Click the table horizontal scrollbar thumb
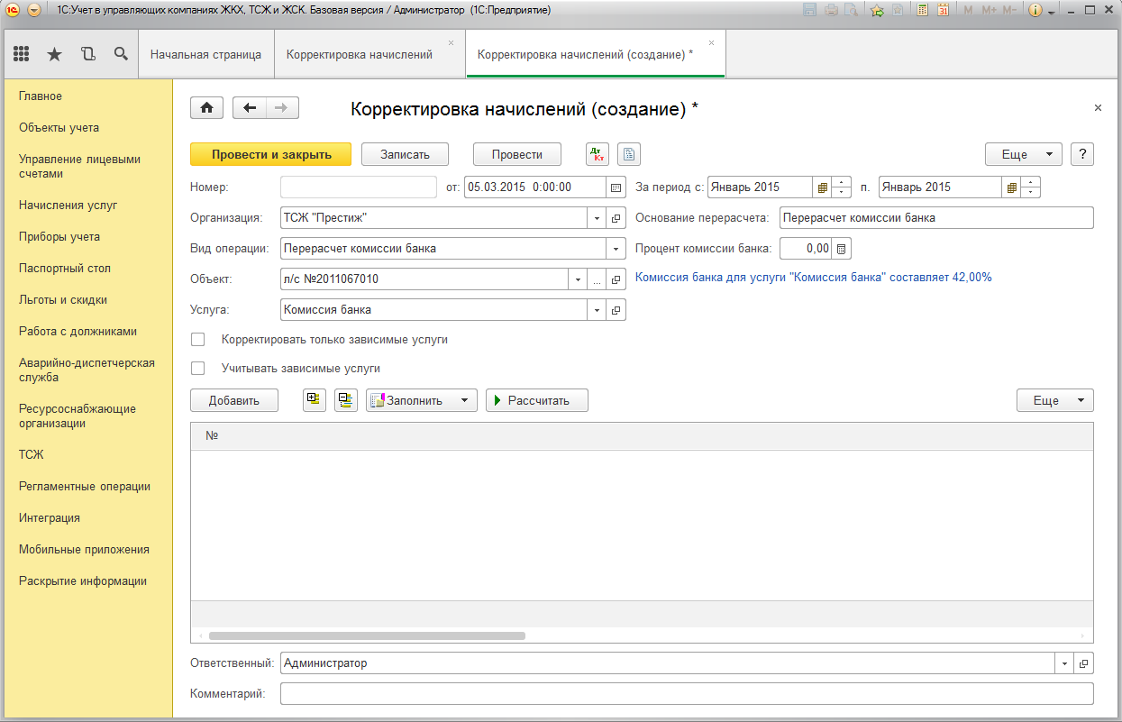Screen dimensions: 1122x722 367,635
